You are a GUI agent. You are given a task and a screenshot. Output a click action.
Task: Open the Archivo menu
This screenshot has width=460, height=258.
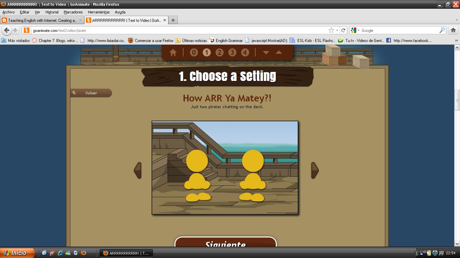point(8,12)
